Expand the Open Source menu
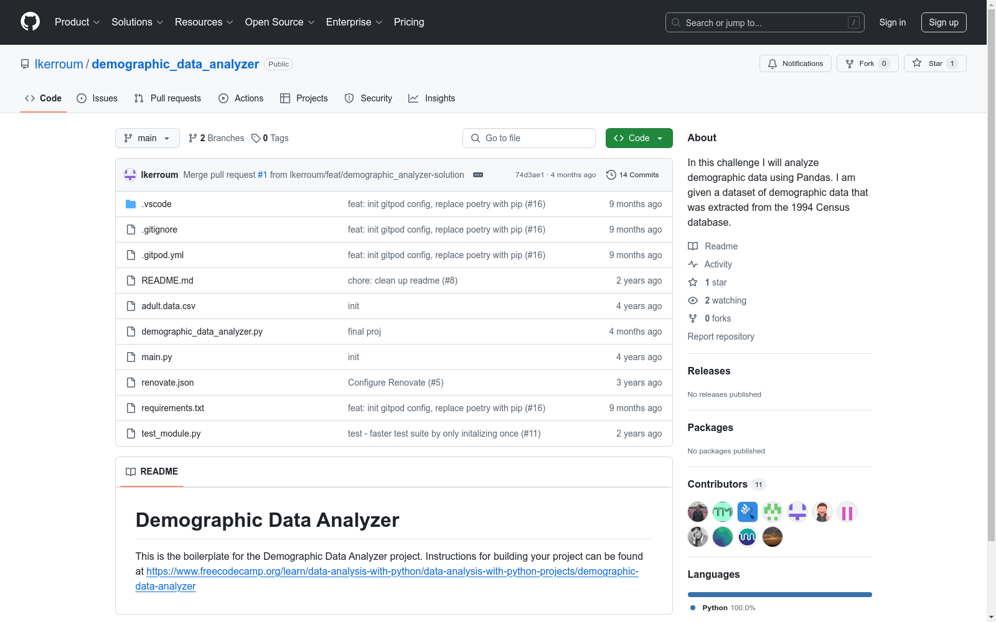This screenshot has height=622, width=996. coord(280,22)
